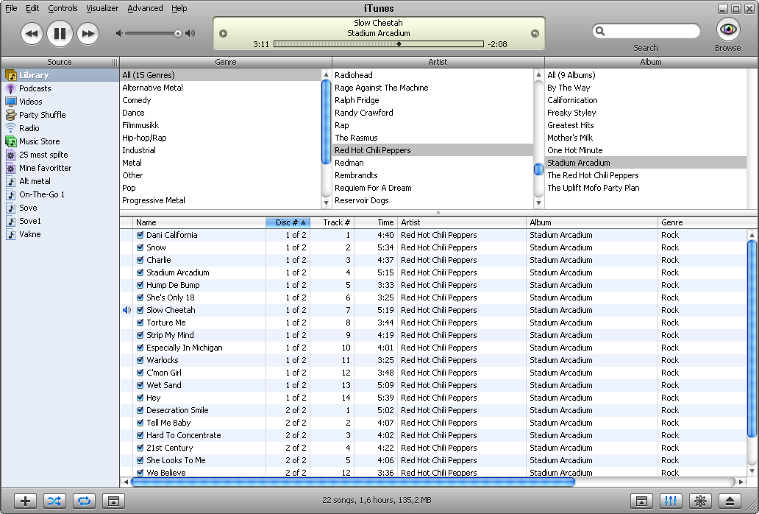Click the right arrow in display panel

click(535, 33)
